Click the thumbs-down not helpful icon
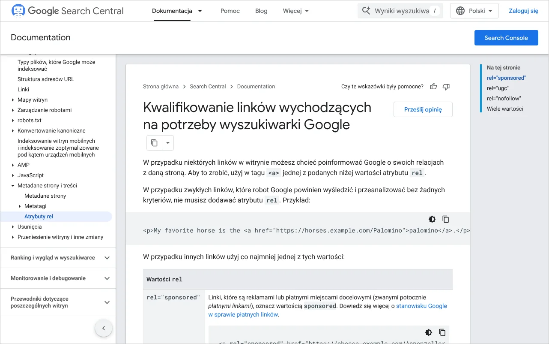Viewport: 549px width, 344px height. pyautogui.click(x=446, y=87)
